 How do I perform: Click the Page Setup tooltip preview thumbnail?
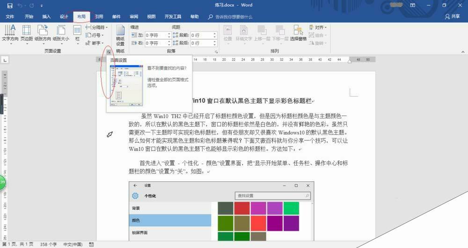click(126, 85)
